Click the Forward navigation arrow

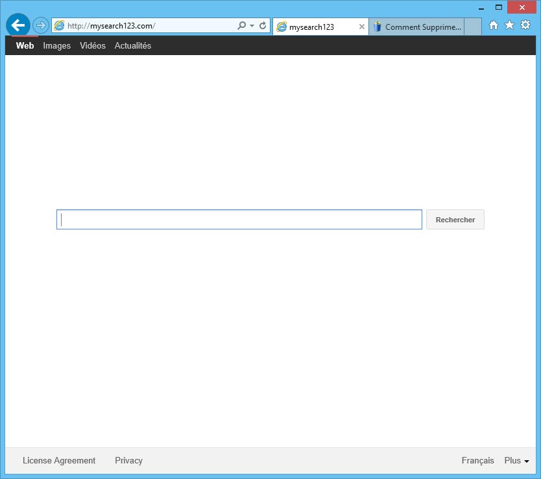click(x=40, y=25)
